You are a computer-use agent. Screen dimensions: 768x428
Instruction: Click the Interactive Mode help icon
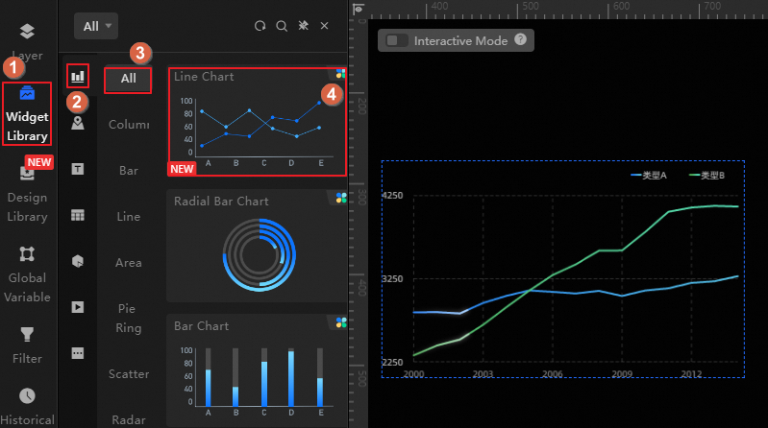pos(520,39)
